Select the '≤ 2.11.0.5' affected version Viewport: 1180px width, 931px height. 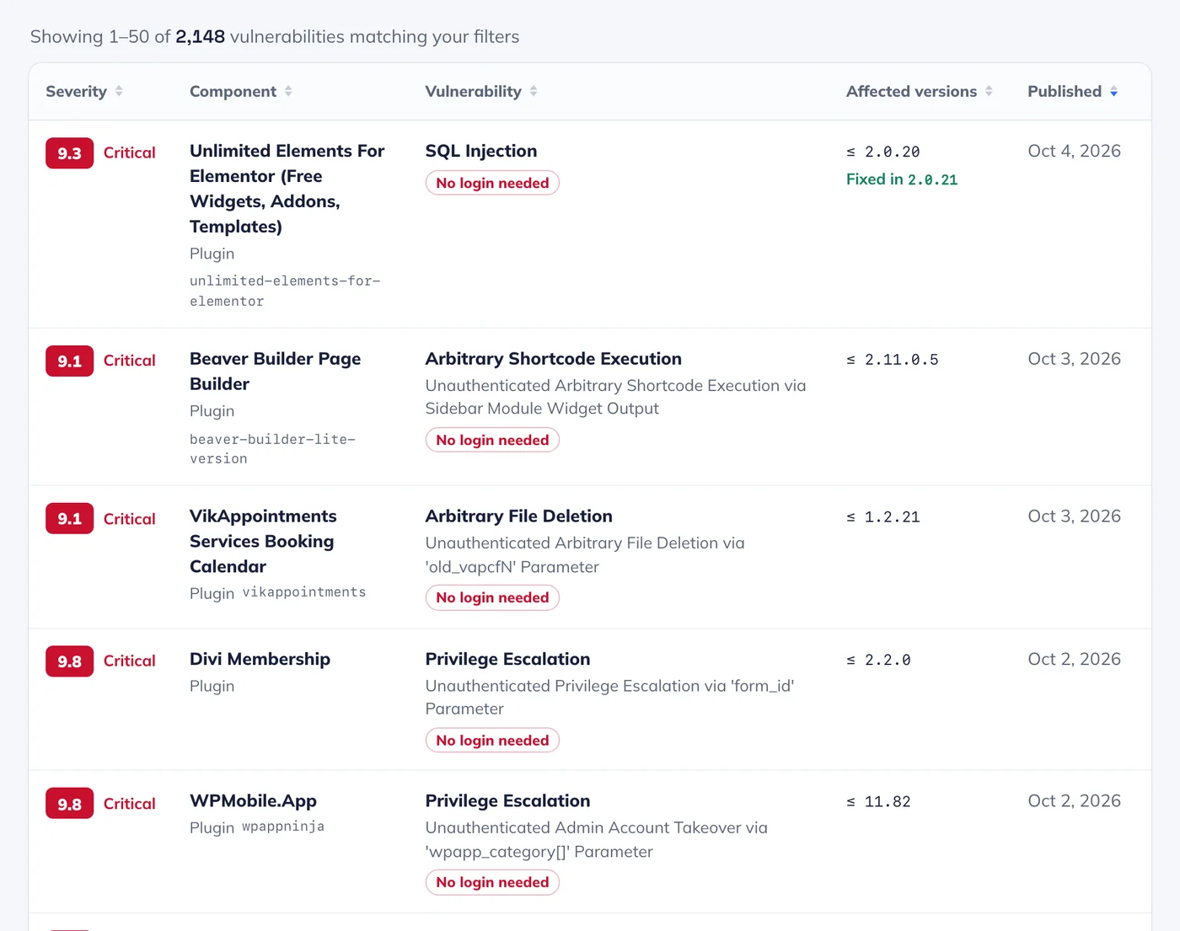coord(892,360)
